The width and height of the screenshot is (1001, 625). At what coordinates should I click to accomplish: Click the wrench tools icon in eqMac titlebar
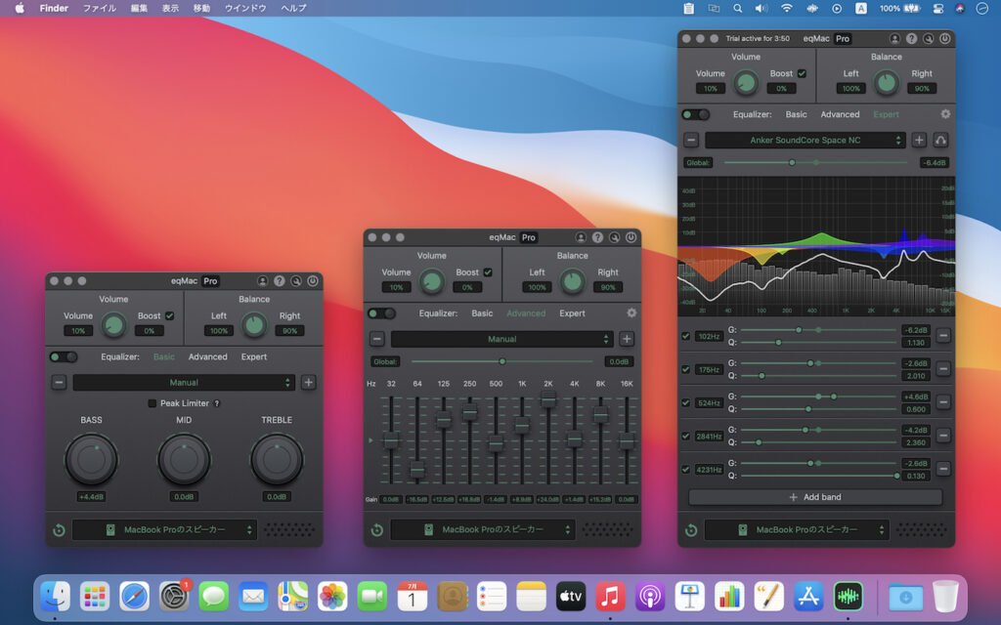[930, 38]
